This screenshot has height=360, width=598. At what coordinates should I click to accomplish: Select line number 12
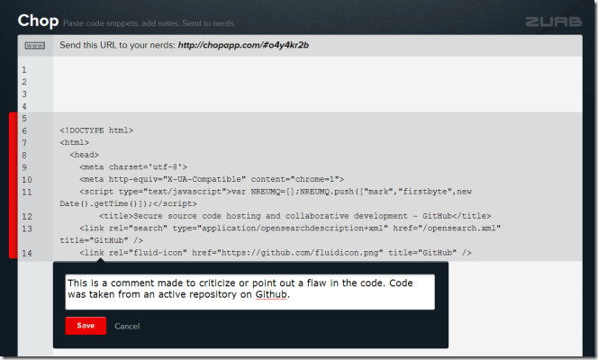pos(27,216)
